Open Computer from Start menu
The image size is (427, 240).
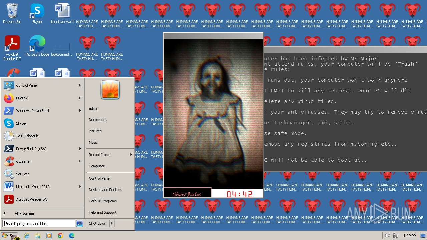click(x=96, y=166)
